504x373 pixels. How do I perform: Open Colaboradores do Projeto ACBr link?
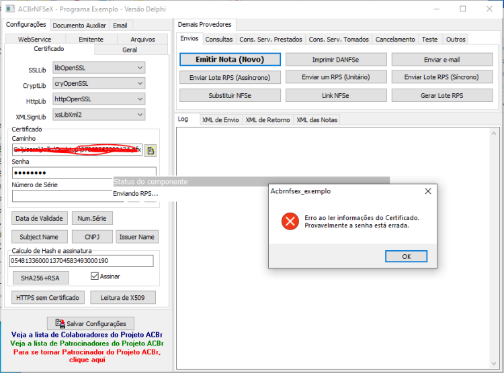pos(87,335)
